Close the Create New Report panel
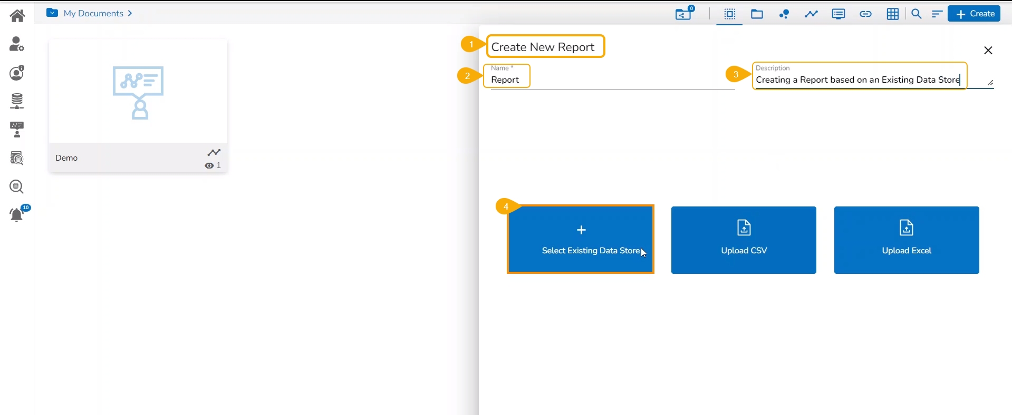1012x415 pixels. (989, 51)
